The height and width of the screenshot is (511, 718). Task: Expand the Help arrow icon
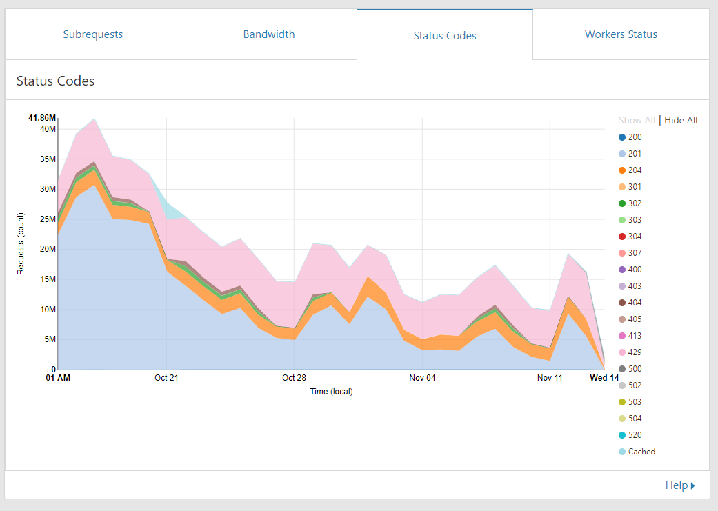point(692,485)
